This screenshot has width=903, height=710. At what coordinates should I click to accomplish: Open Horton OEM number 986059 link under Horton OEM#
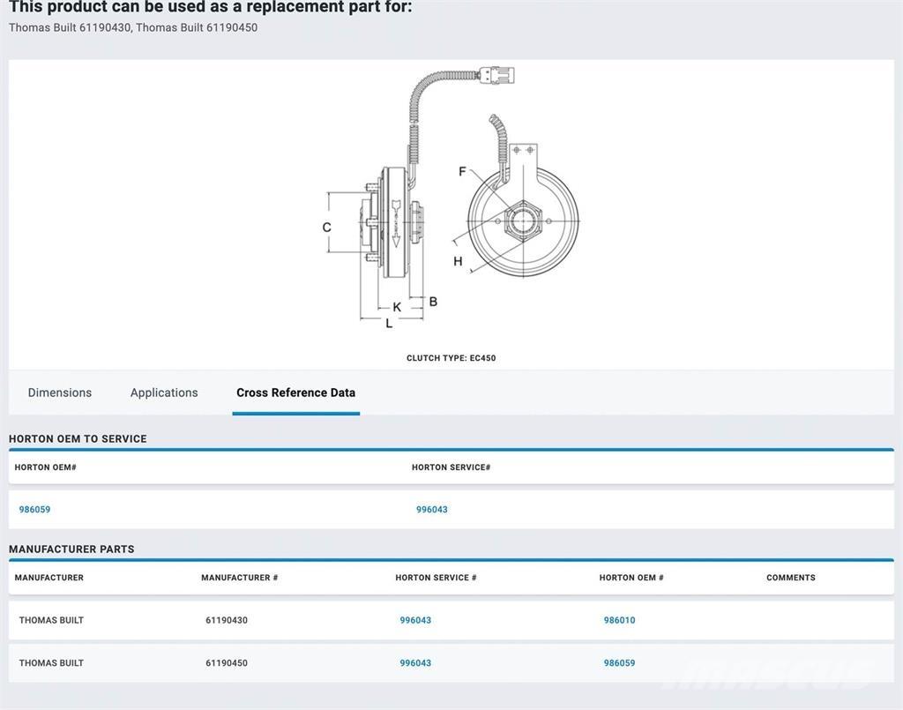coord(34,510)
